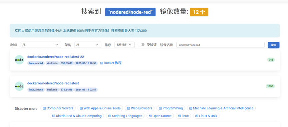Screen dimensions: 288x127
Task: Open Machine Learning & Artificial Intelligence category
Action: [x=221, y=108]
